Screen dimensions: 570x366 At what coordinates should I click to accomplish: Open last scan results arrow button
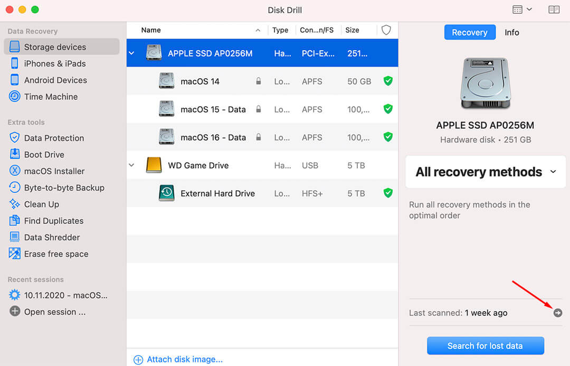558,313
